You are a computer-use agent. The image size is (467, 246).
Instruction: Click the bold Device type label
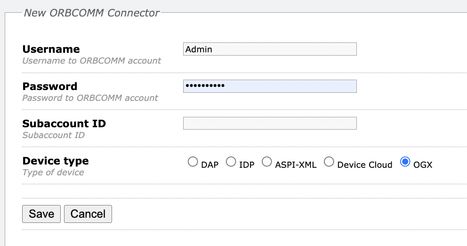pos(56,161)
